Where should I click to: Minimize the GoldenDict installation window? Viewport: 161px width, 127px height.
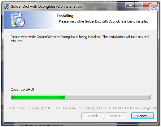(x=130, y=5)
